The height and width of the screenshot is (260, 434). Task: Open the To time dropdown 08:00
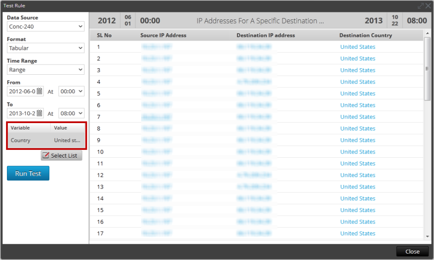tap(72, 113)
